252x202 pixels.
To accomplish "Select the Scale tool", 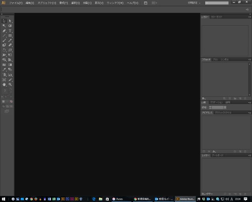I will point(10,50).
